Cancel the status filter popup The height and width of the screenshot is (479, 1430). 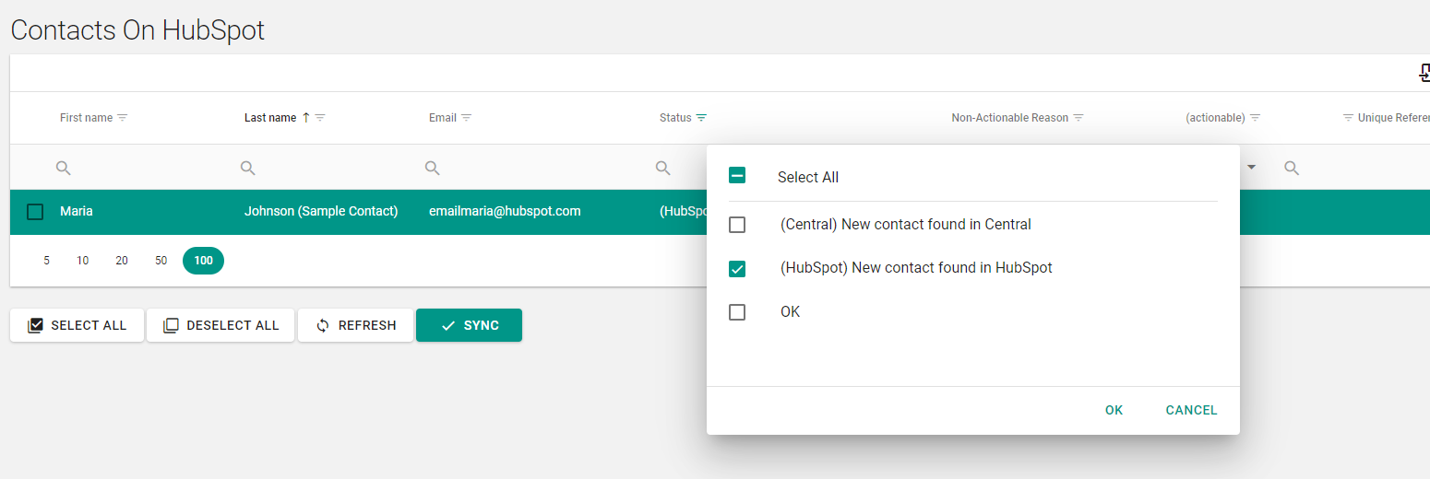(x=1191, y=410)
